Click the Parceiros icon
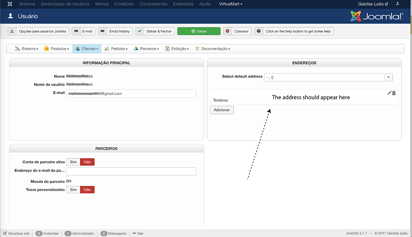412x237 pixels. 136,49
